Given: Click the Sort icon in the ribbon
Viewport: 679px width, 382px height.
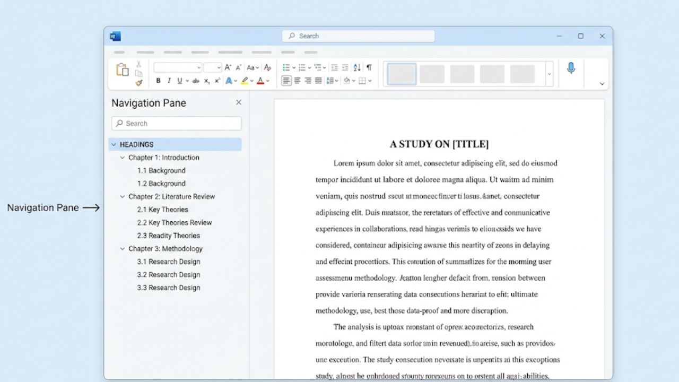Looking at the screenshot, I should [357, 67].
